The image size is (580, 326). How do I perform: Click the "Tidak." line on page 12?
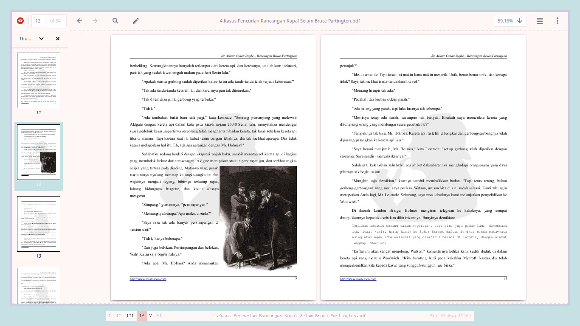pyautogui.click(x=149, y=108)
